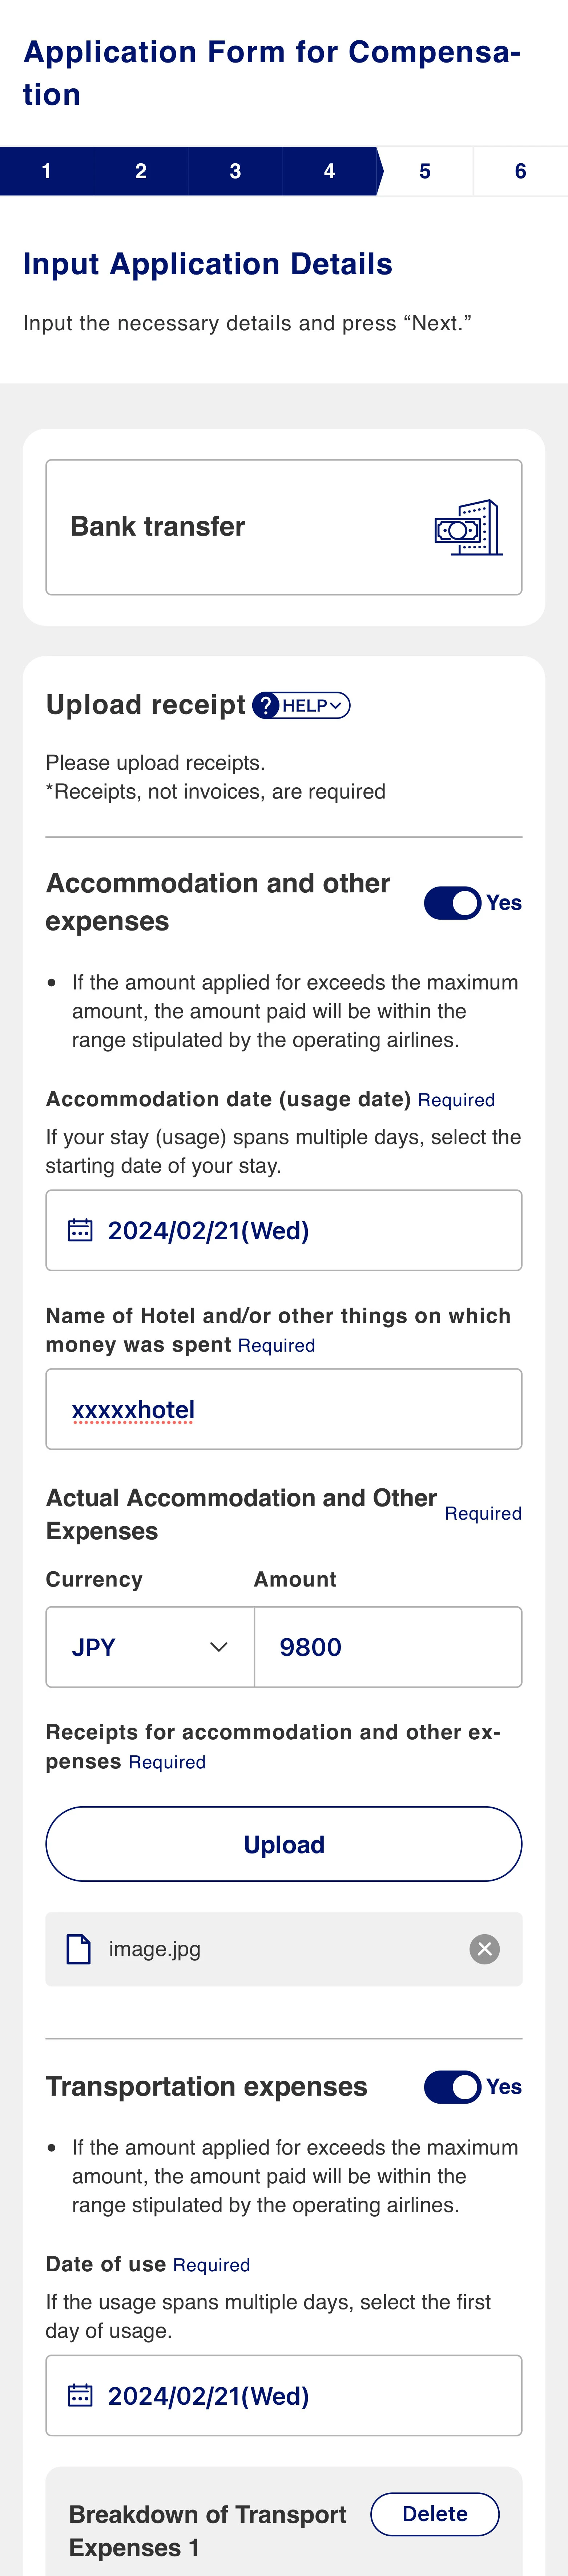Image resolution: width=568 pixels, height=2576 pixels.
Task: Toggle off Accommodation and other expenses
Action: tap(453, 903)
